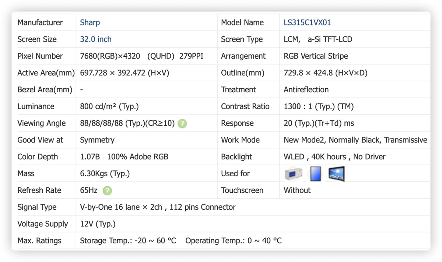
Task: Click the Max. Ratings row label
Action: tap(39, 241)
